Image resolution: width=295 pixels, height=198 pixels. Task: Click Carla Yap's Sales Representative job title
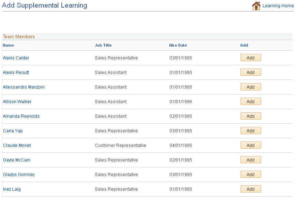(116, 131)
